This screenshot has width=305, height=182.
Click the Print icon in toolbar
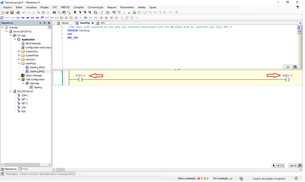coord(18,12)
